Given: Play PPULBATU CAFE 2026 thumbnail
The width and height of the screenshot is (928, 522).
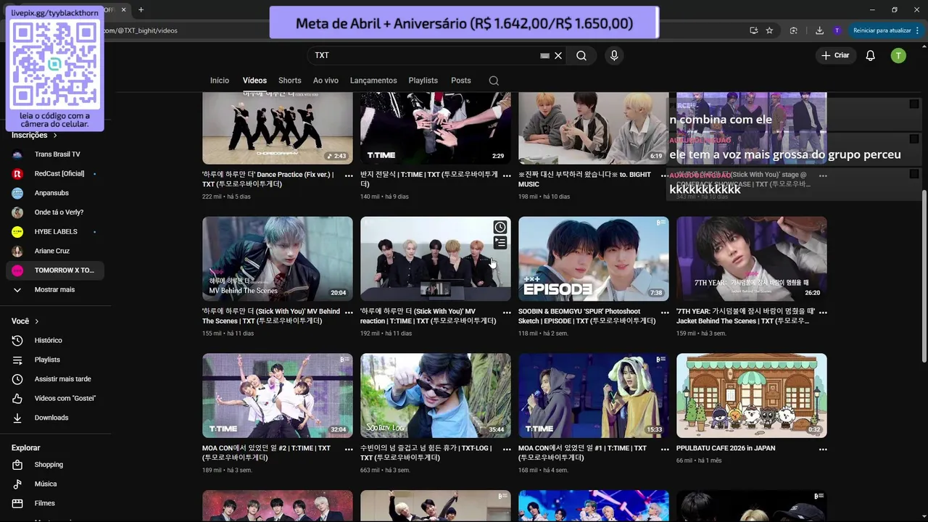Looking at the screenshot, I should click(752, 396).
